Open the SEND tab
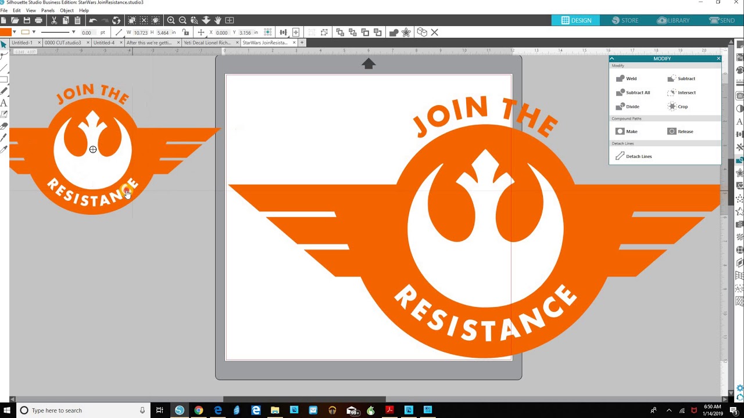 pos(721,20)
